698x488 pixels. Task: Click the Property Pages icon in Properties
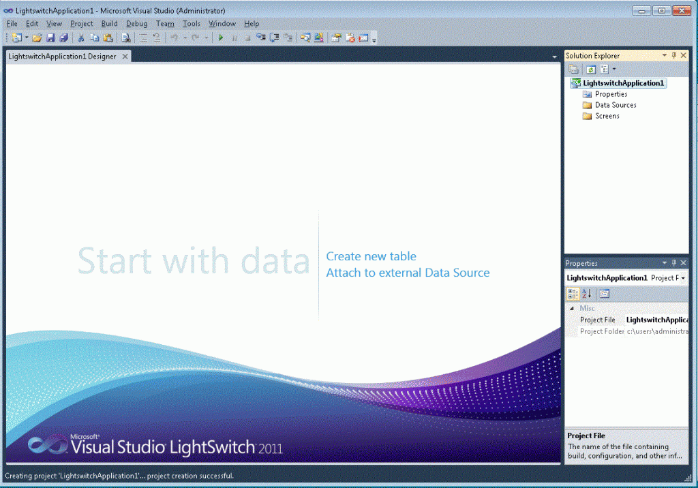605,294
